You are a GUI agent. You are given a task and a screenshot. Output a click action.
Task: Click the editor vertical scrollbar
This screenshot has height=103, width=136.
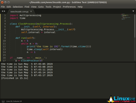(x=135, y=26)
